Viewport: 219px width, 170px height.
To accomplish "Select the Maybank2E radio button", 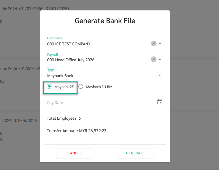I will pos(49,86).
